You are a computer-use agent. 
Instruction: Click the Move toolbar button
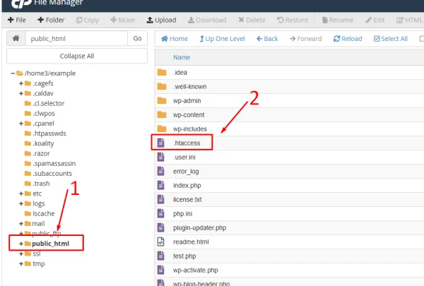tap(122, 20)
